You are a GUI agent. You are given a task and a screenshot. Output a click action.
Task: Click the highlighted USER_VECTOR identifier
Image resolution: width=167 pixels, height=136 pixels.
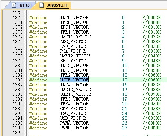[x=74, y=80]
